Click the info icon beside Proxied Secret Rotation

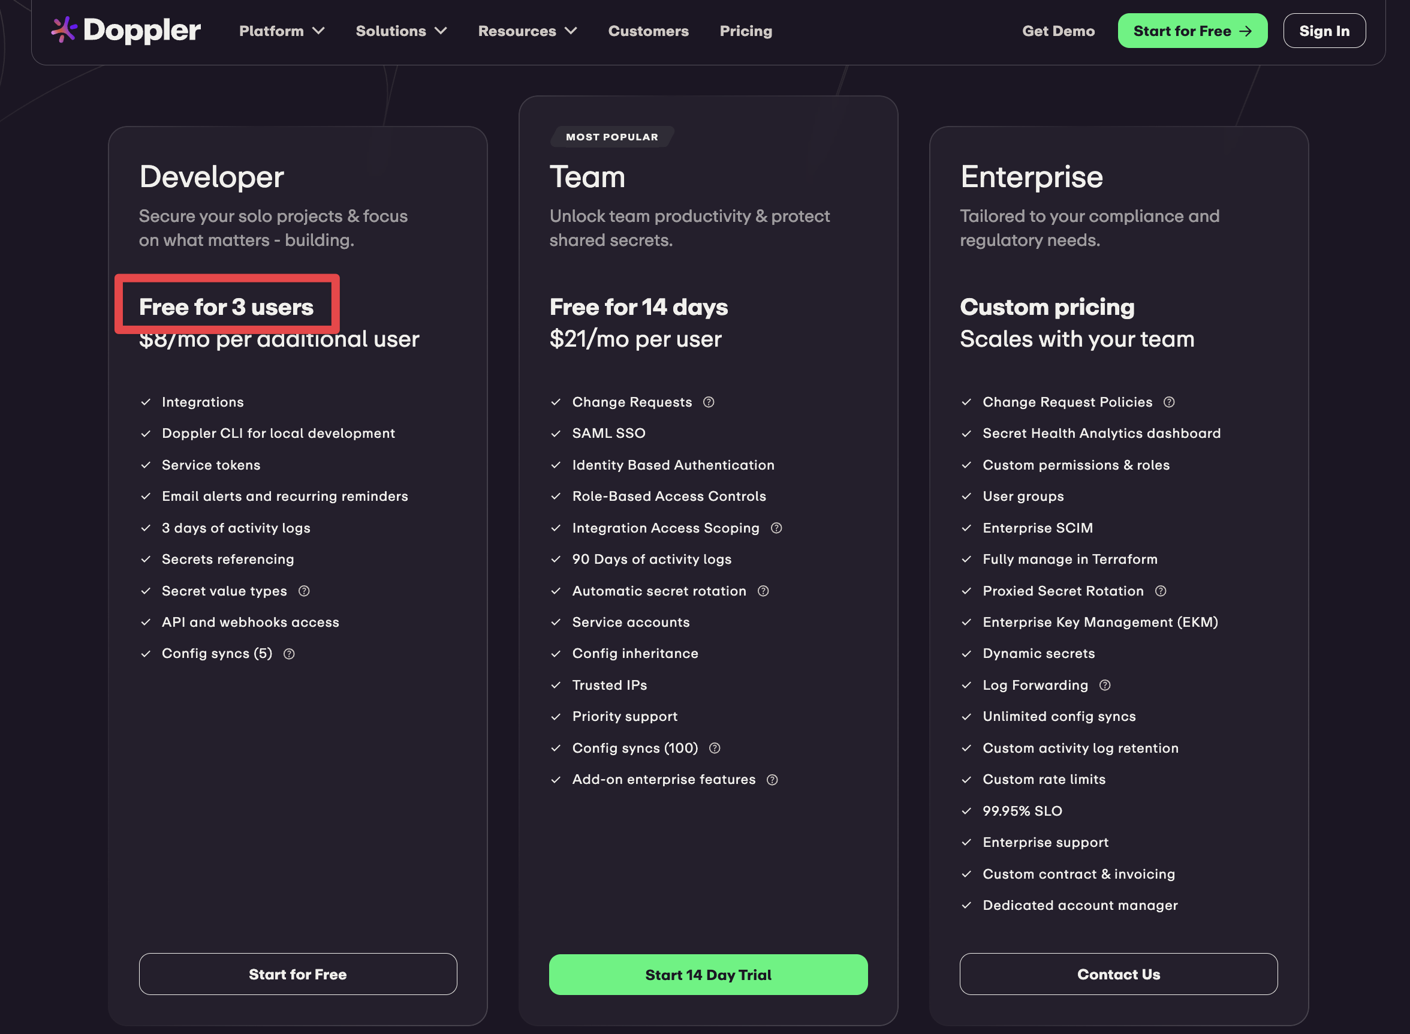coord(1161,591)
